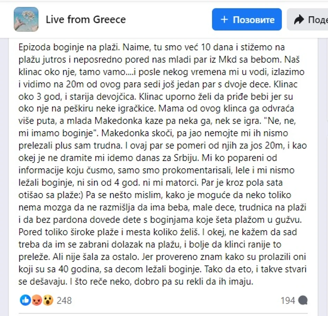Open the comment thread via the "194" count
The width and height of the screenshot is (328, 316).
point(288,300)
